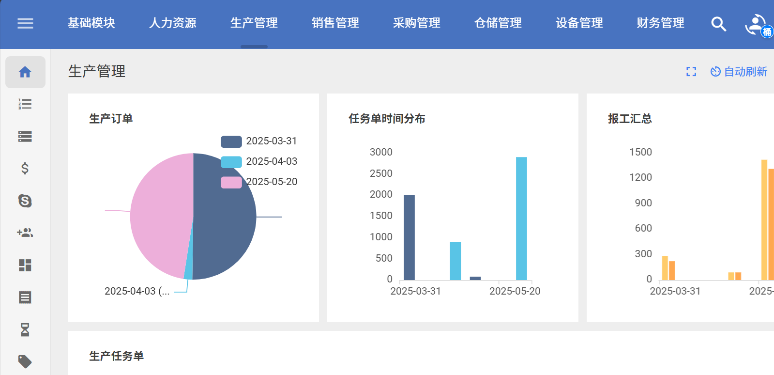Go to the home icon in the sidebar
This screenshot has height=375, width=774.
[x=25, y=72]
